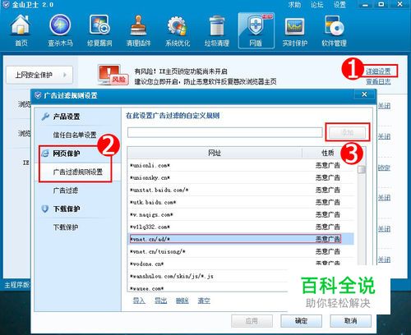Click the custom rule URL input field
411x335 pixels.
[x=224, y=132]
